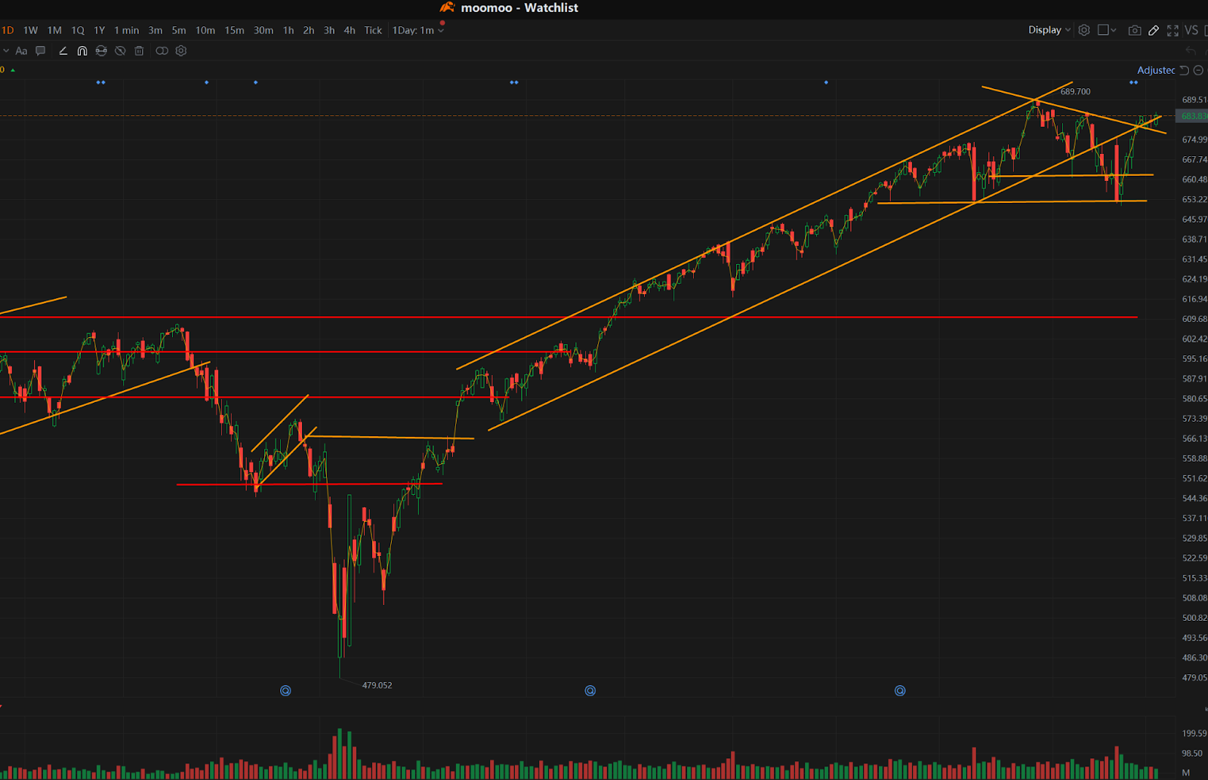Click the 479.052 low price label
Screen dimensions: 1208x780
[x=377, y=685]
